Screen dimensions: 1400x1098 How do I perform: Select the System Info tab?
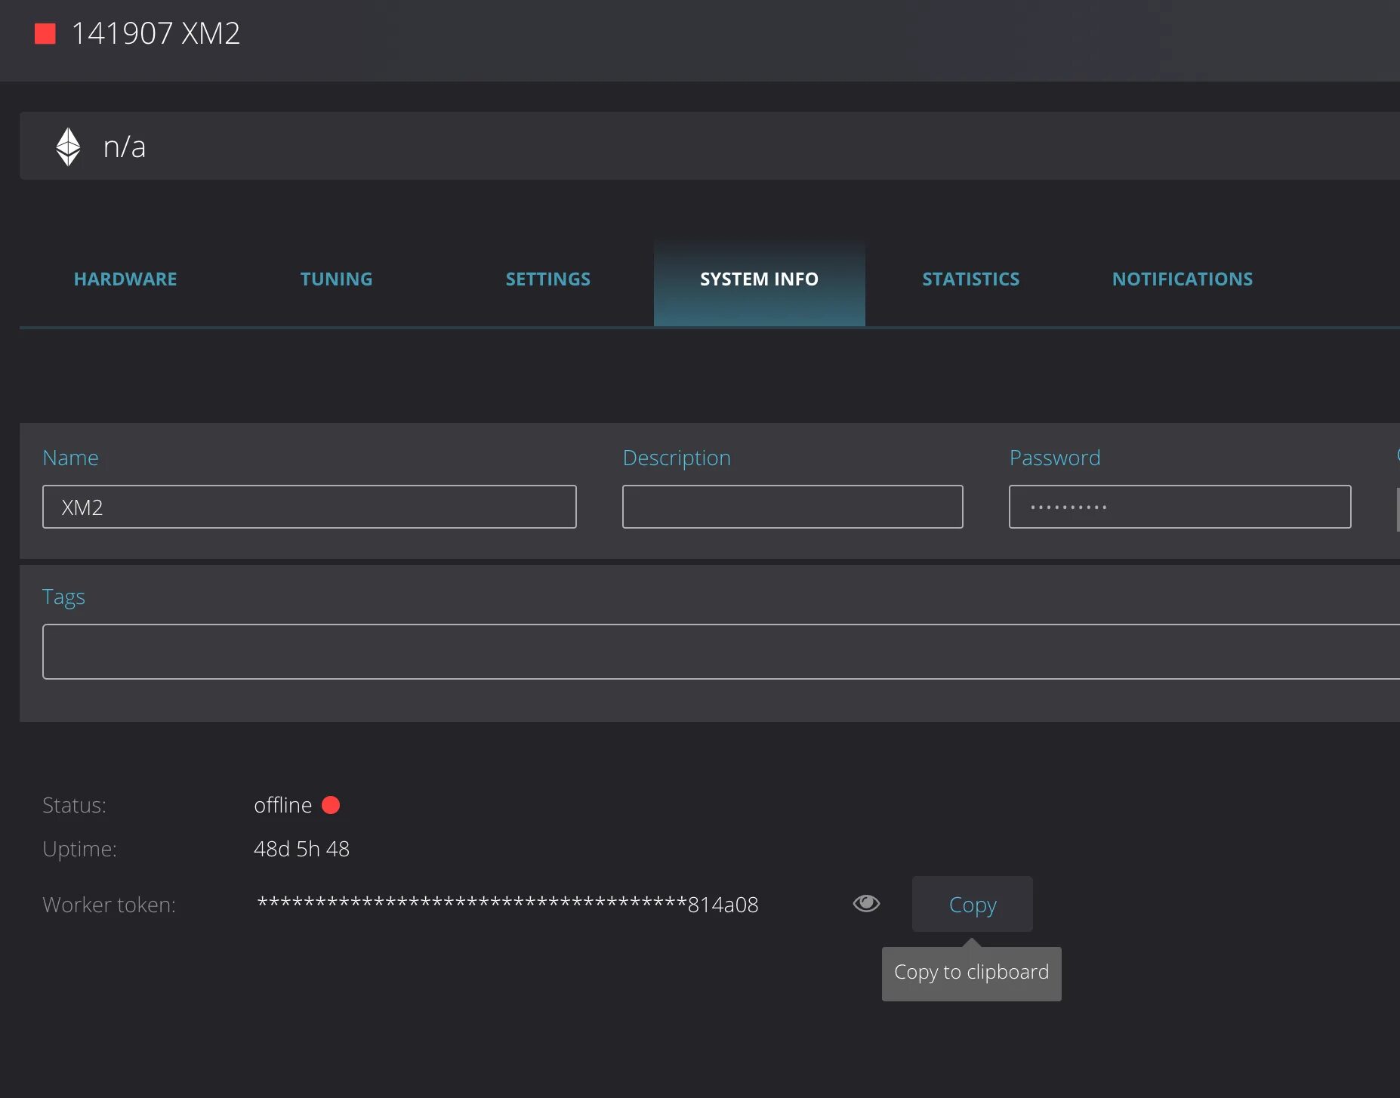click(760, 279)
